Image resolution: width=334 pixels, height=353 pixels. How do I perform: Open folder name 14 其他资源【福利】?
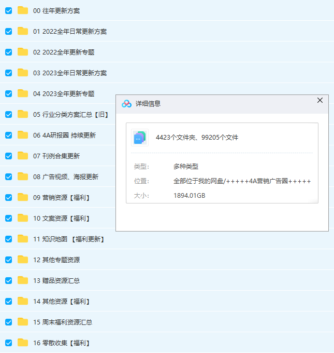62,302
